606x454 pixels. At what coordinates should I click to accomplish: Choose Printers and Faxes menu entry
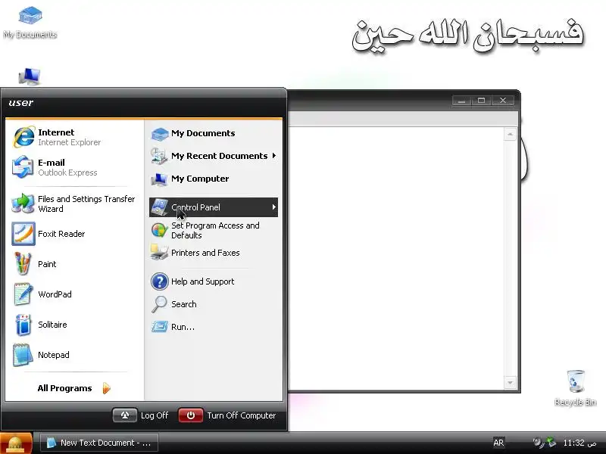click(x=214, y=253)
